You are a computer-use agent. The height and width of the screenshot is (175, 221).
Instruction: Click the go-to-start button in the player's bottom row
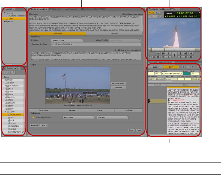coord(150,57)
